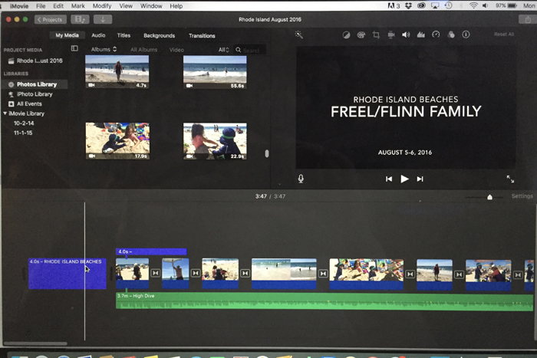Viewport: 537px width, 358px height.
Task: Open the Modify menu
Action: [101, 6]
